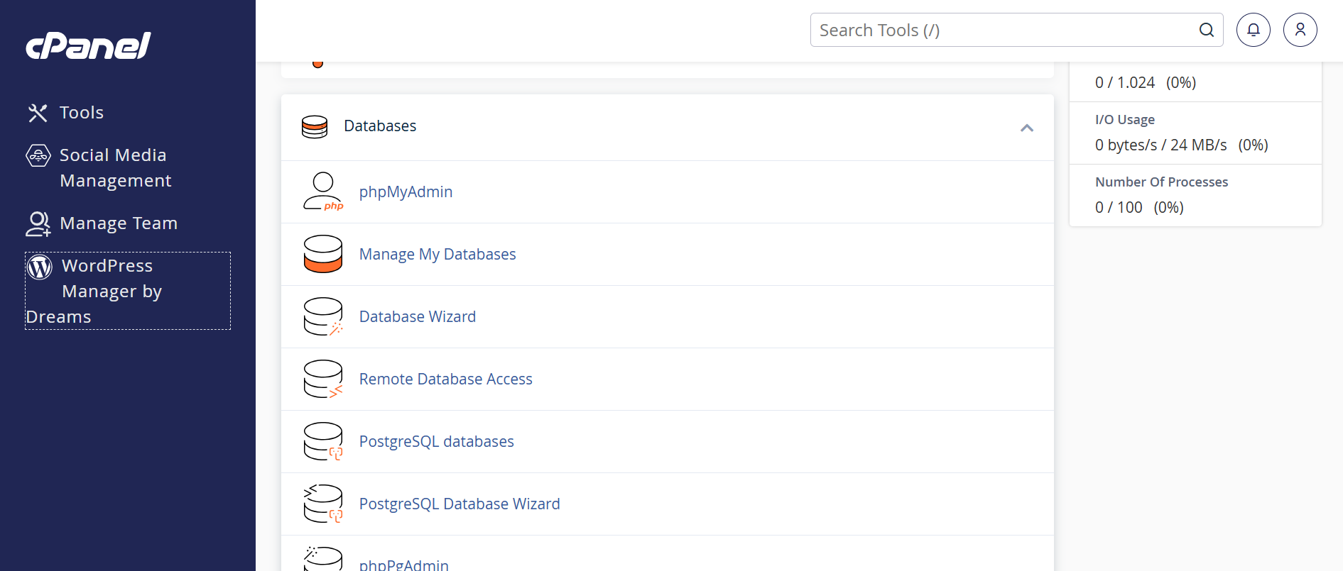1343x571 pixels.
Task: Open the notifications bell icon
Action: (1253, 30)
